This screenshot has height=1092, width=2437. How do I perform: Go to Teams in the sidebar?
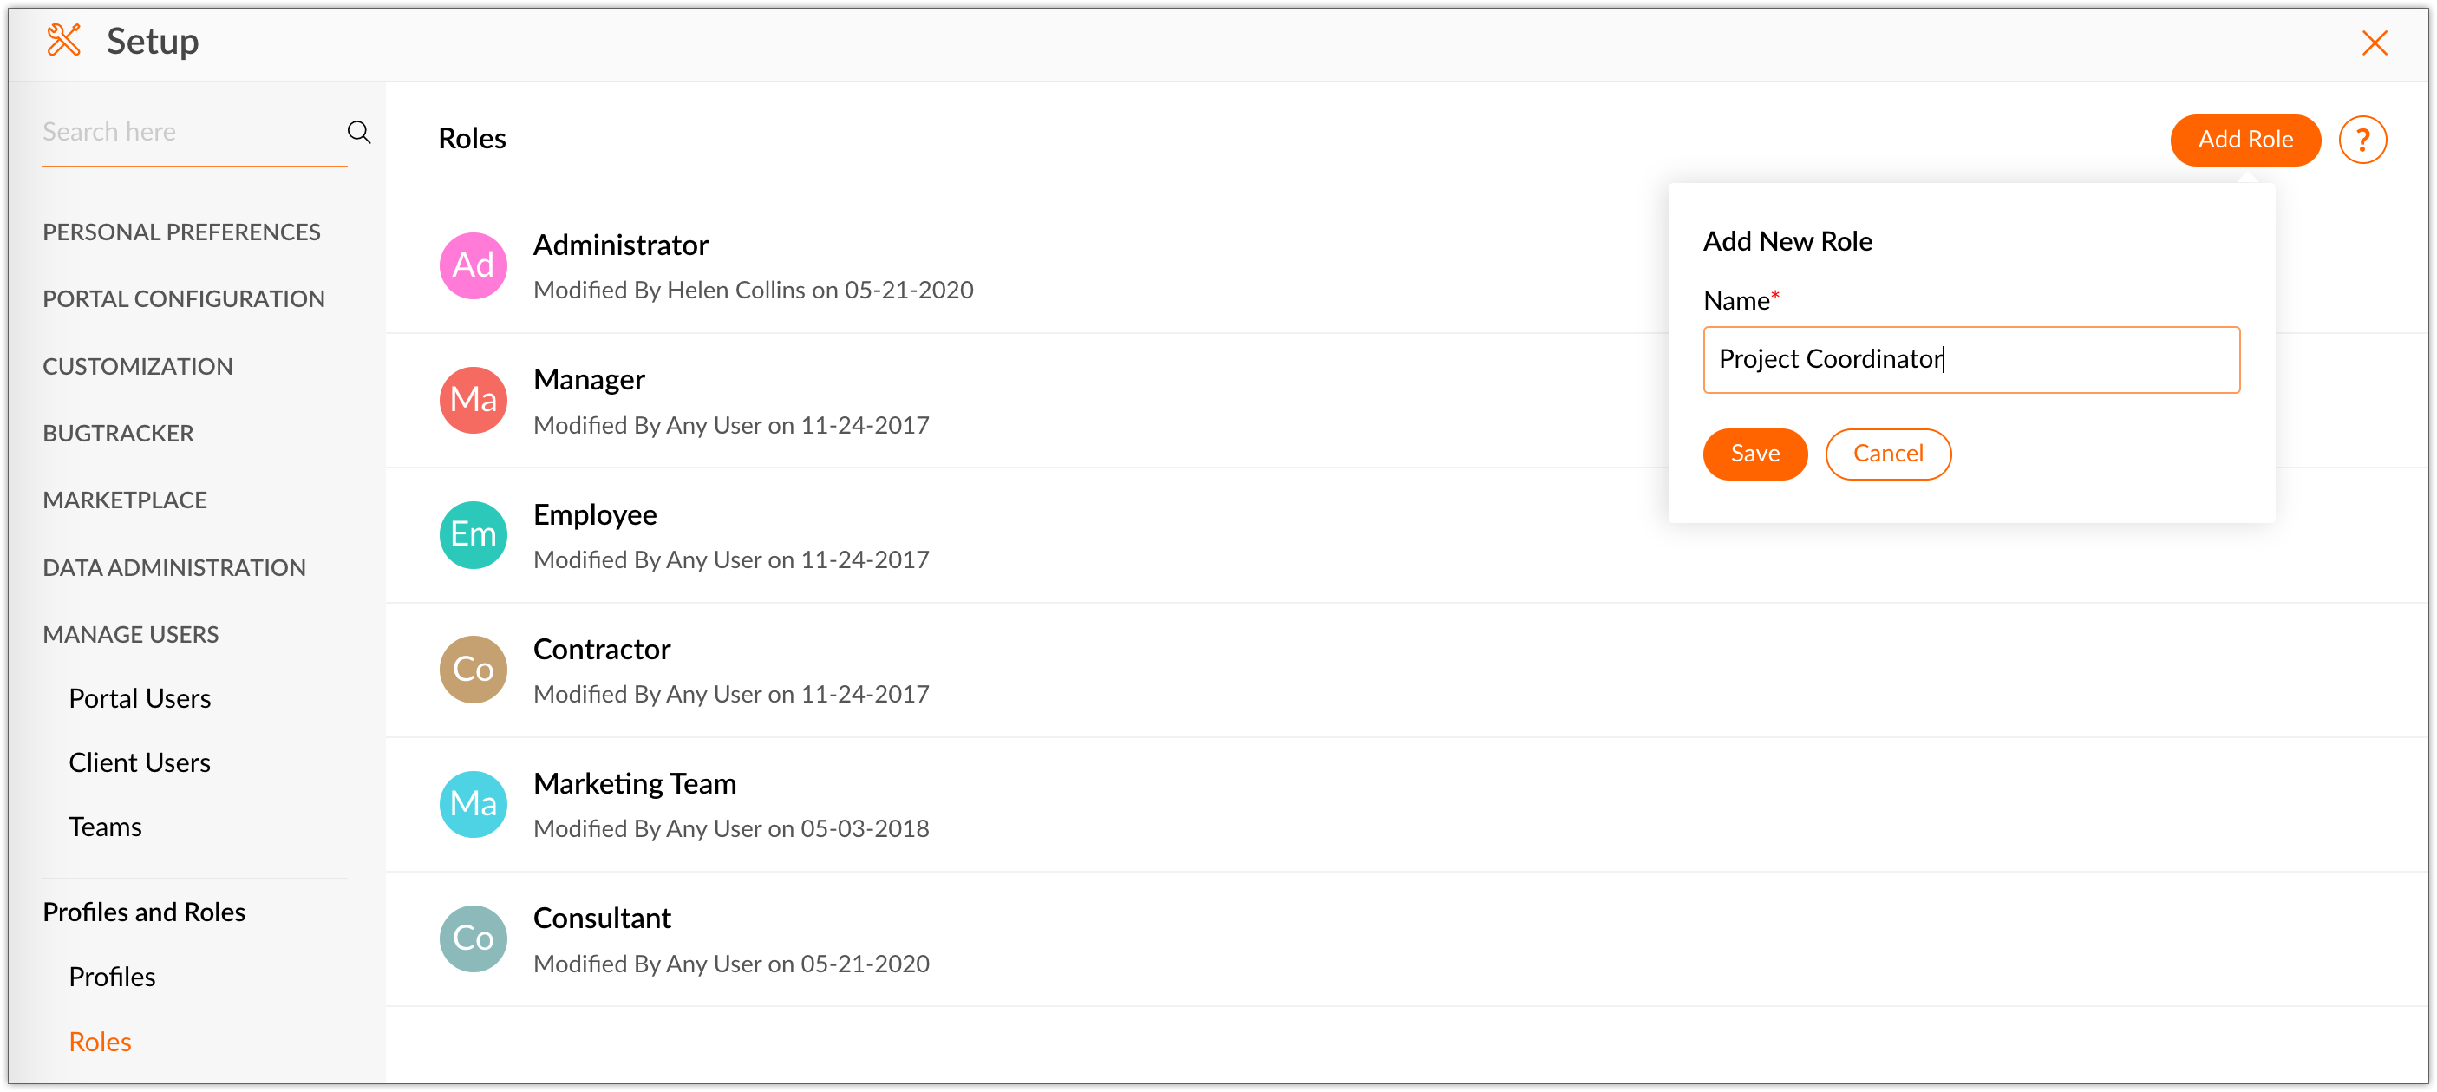(x=105, y=827)
